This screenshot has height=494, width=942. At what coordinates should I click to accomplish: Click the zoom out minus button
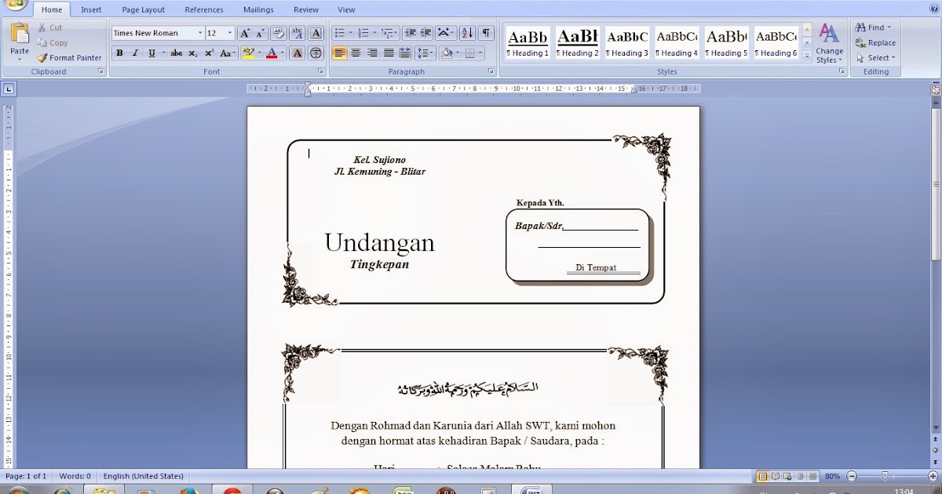[x=852, y=476]
